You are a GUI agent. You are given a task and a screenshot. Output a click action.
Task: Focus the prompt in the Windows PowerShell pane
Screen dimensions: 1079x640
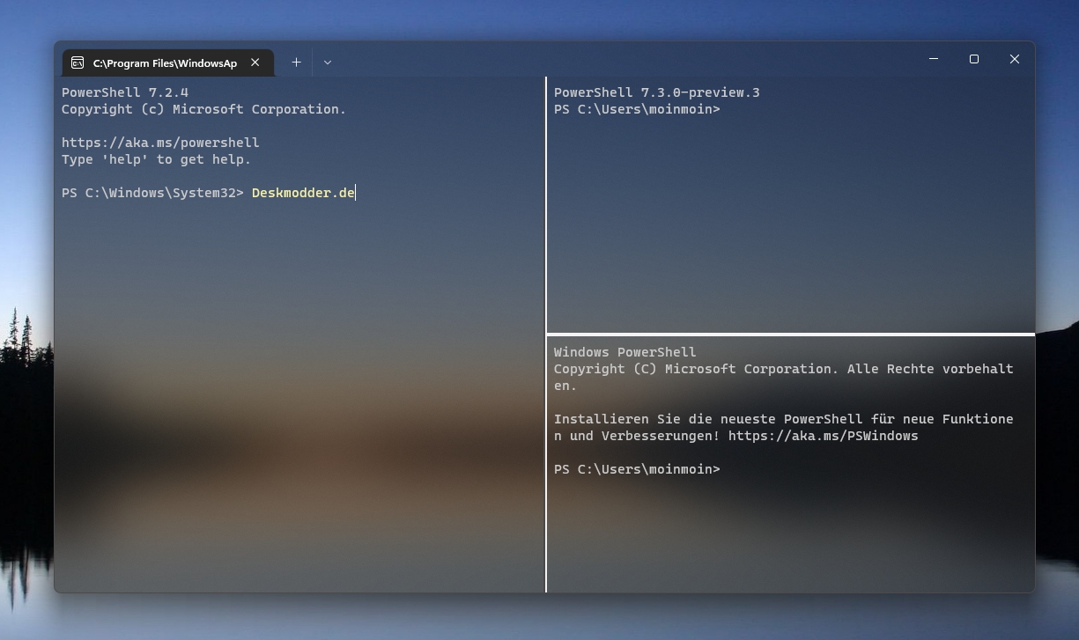coord(637,469)
